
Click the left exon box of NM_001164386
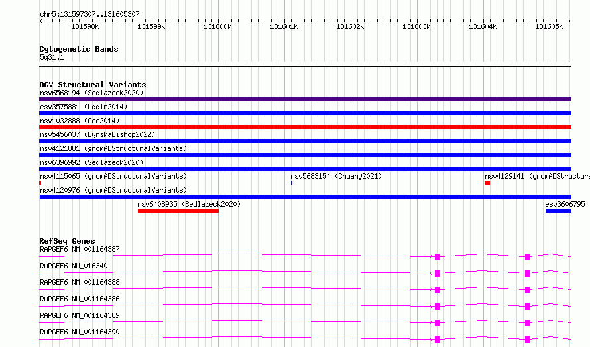pos(438,307)
